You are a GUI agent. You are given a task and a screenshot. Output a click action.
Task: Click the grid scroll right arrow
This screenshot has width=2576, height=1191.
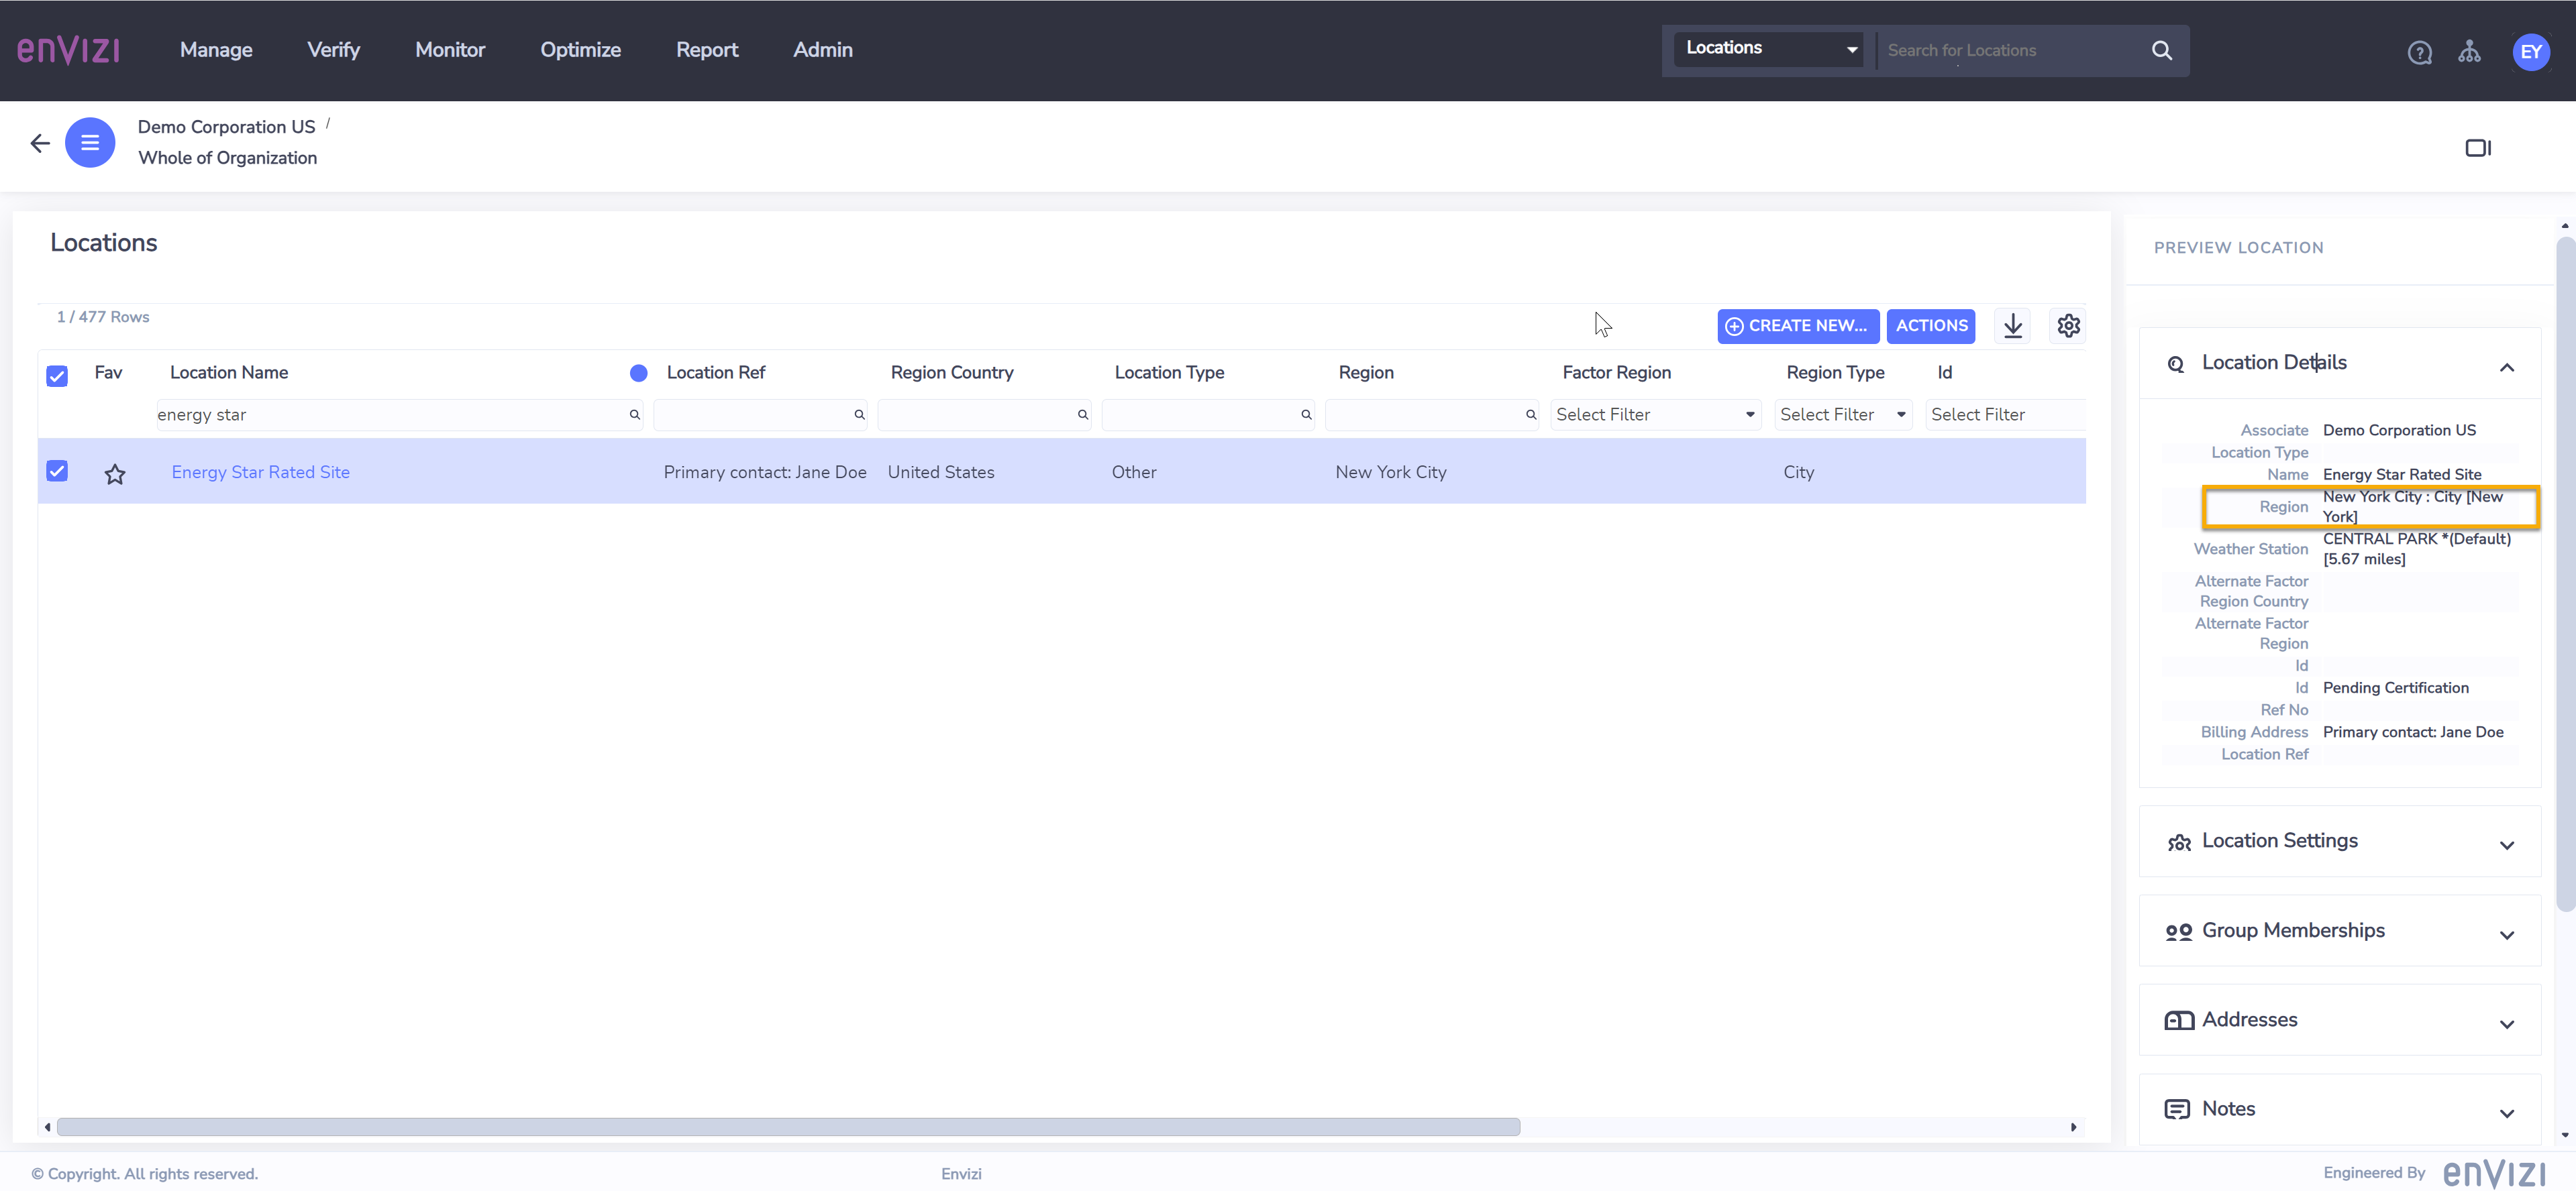pos(2073,1127)
